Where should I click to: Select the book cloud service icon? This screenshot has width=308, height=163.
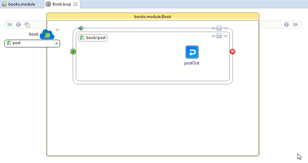(x=47, y=34)
